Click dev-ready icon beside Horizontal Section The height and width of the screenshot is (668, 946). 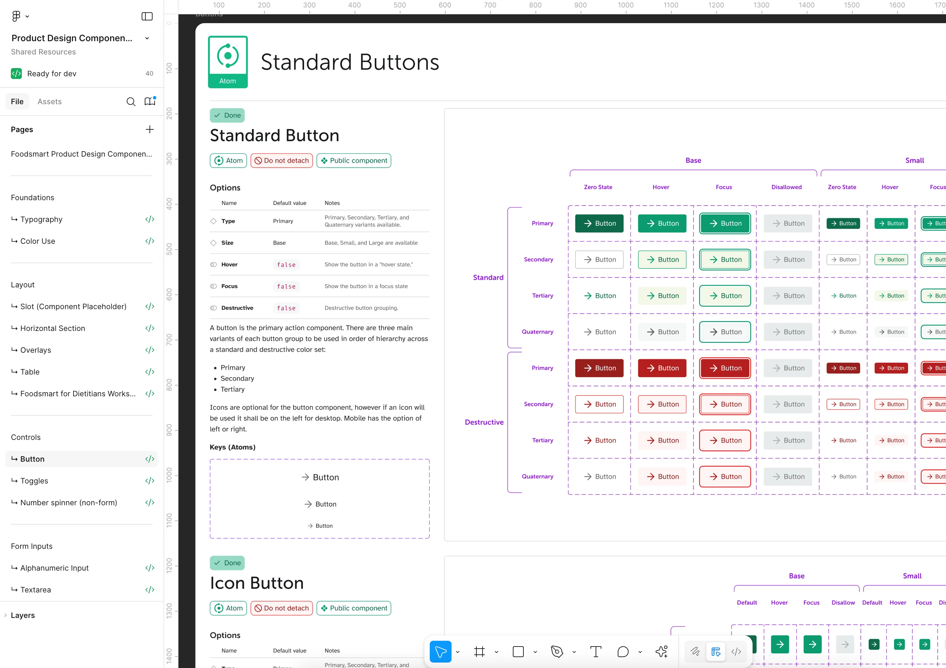click(x=149, y=328)
